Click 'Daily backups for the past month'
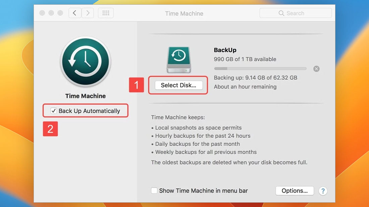Screen dimensions: 369x207 point(198,144)
